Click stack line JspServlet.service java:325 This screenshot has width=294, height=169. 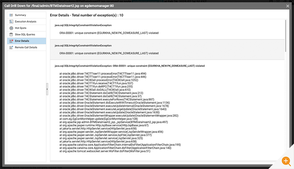point(101,138)
